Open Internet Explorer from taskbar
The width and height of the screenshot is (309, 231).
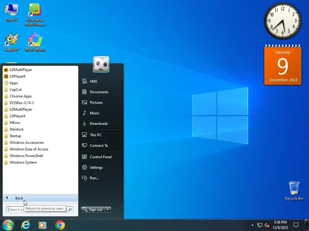[26, 225]
